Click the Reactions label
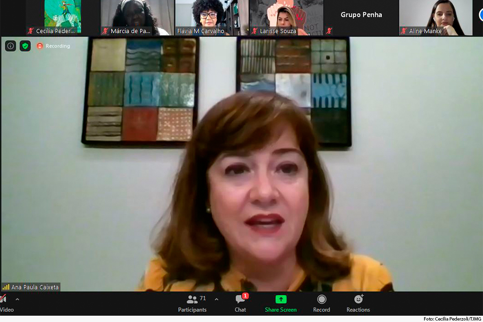Screen dimensions: 483x322 click(x=358, y=309)
